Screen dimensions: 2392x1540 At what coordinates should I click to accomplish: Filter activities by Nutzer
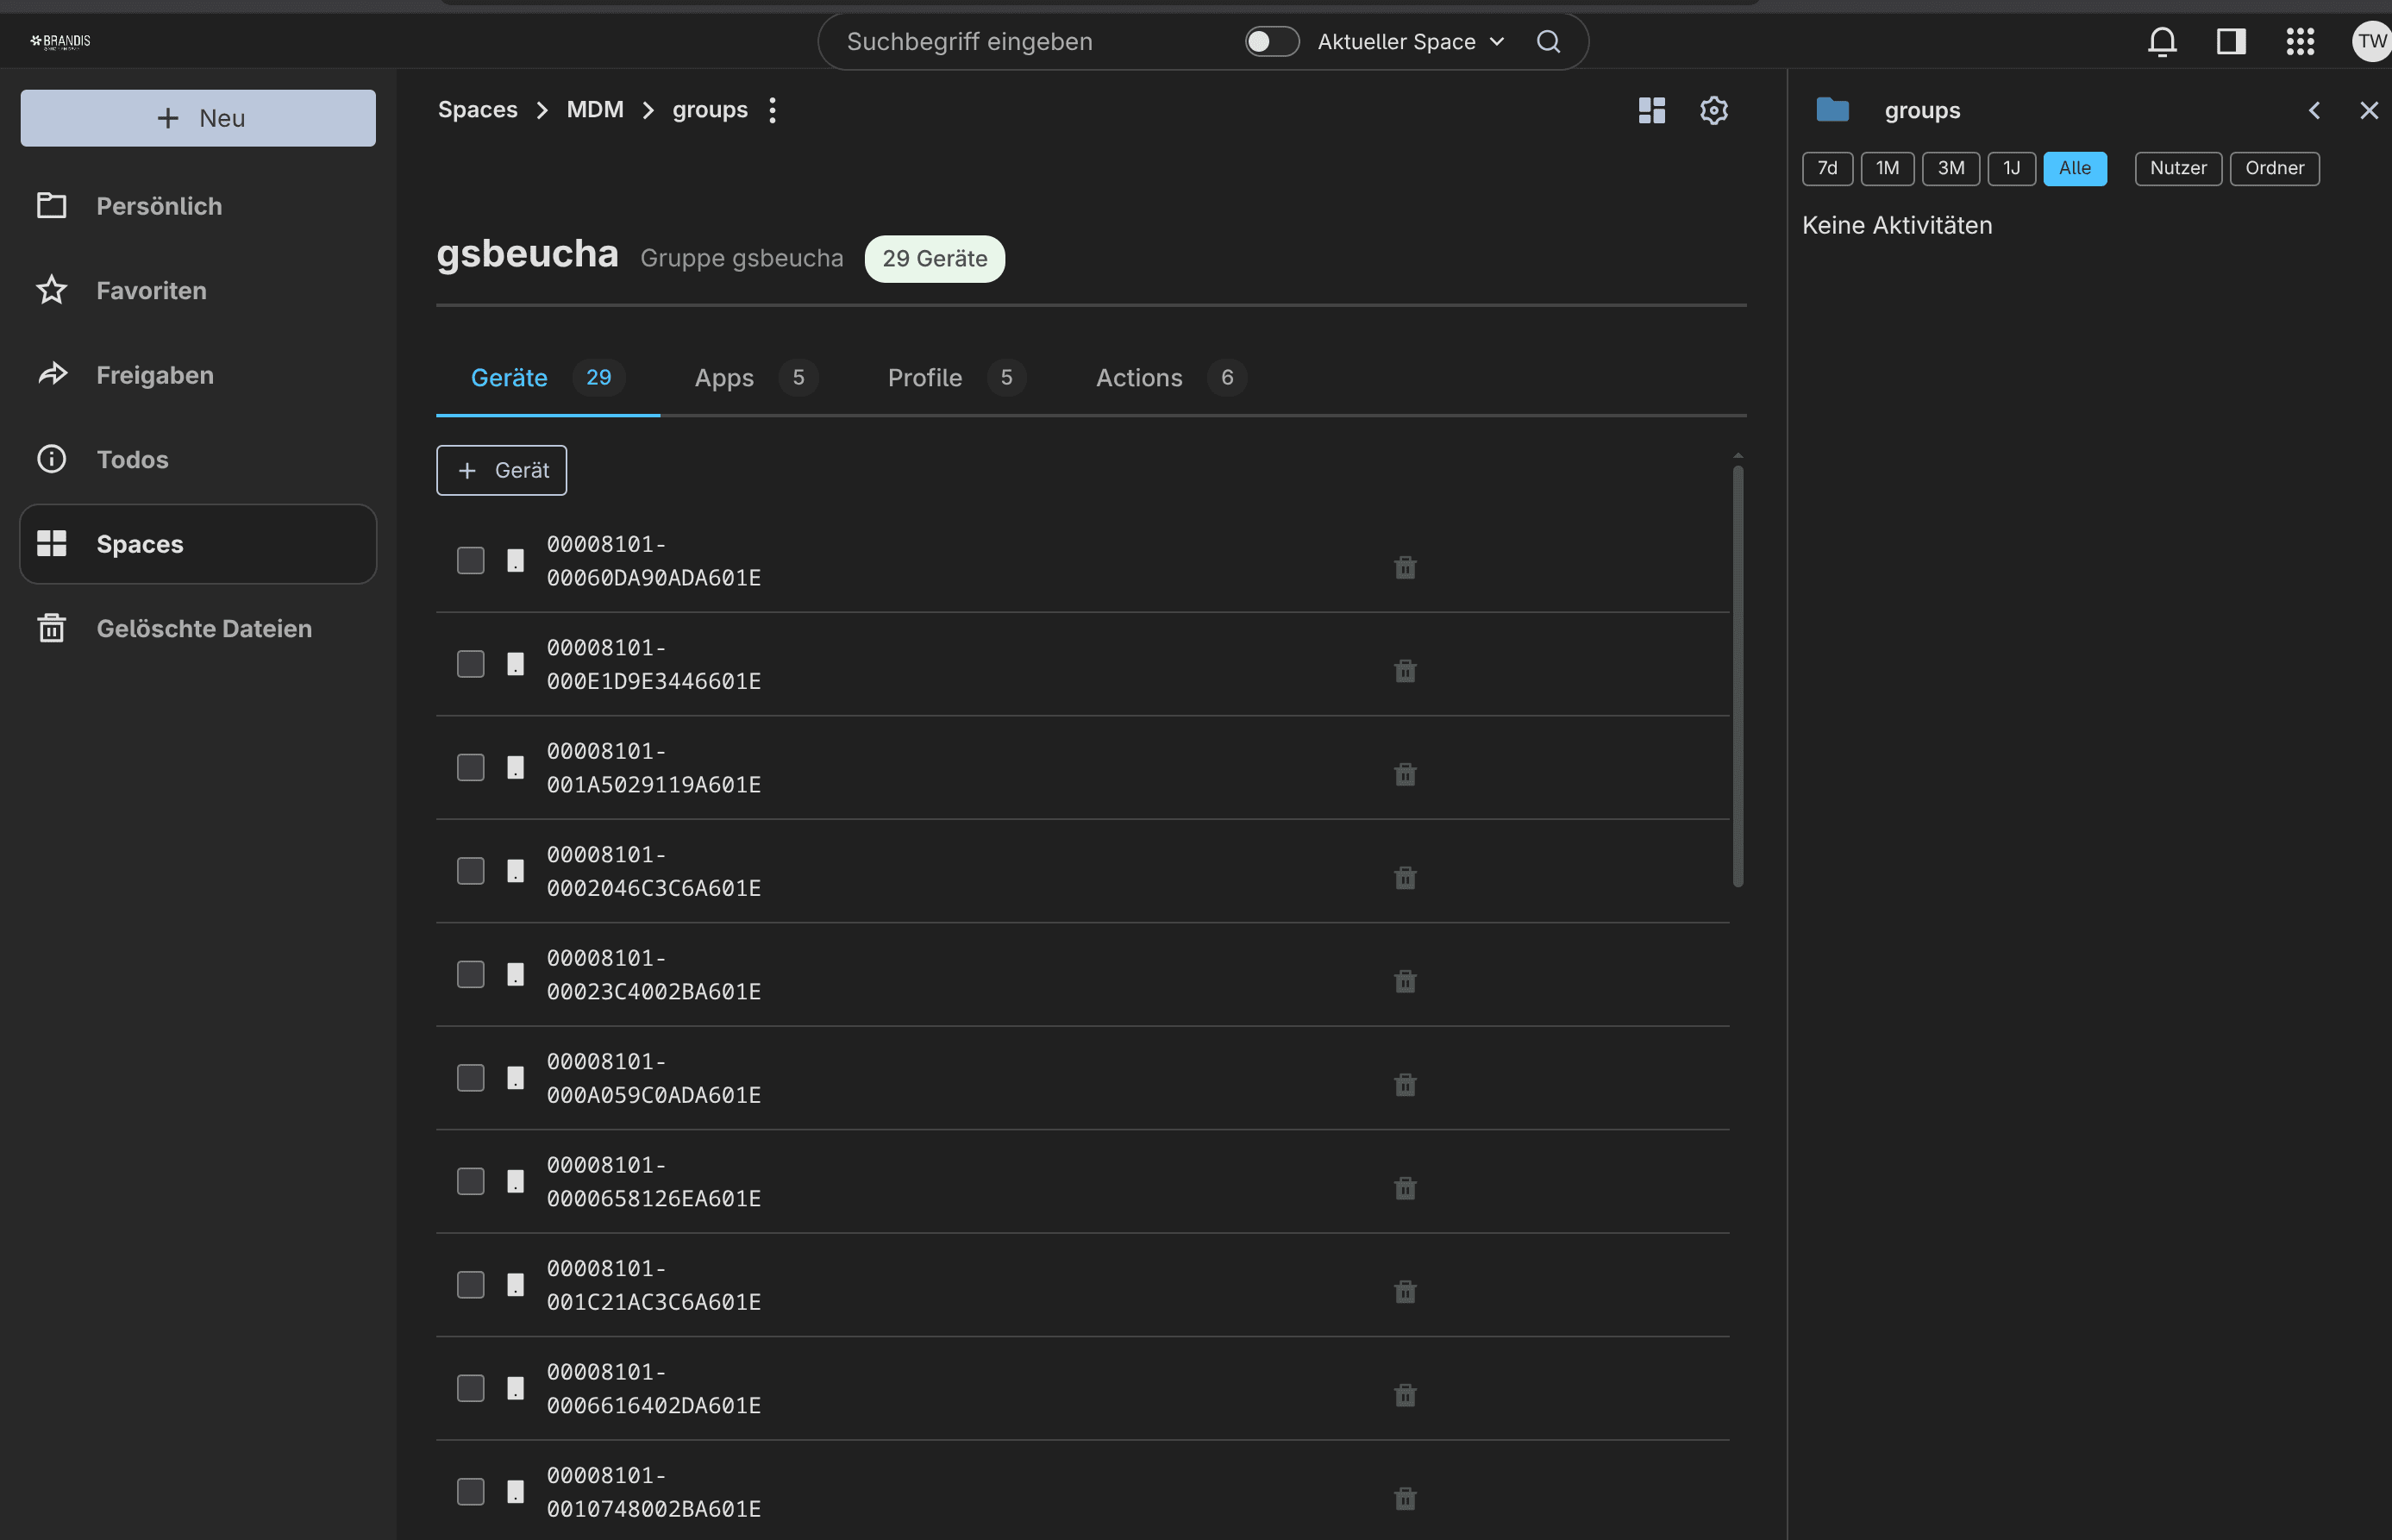tap(2178, 168)
